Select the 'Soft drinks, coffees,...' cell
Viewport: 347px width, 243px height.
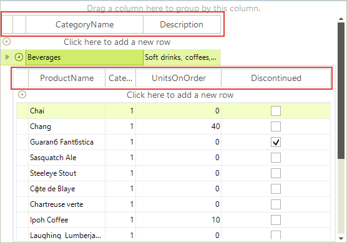coord(182,57)
